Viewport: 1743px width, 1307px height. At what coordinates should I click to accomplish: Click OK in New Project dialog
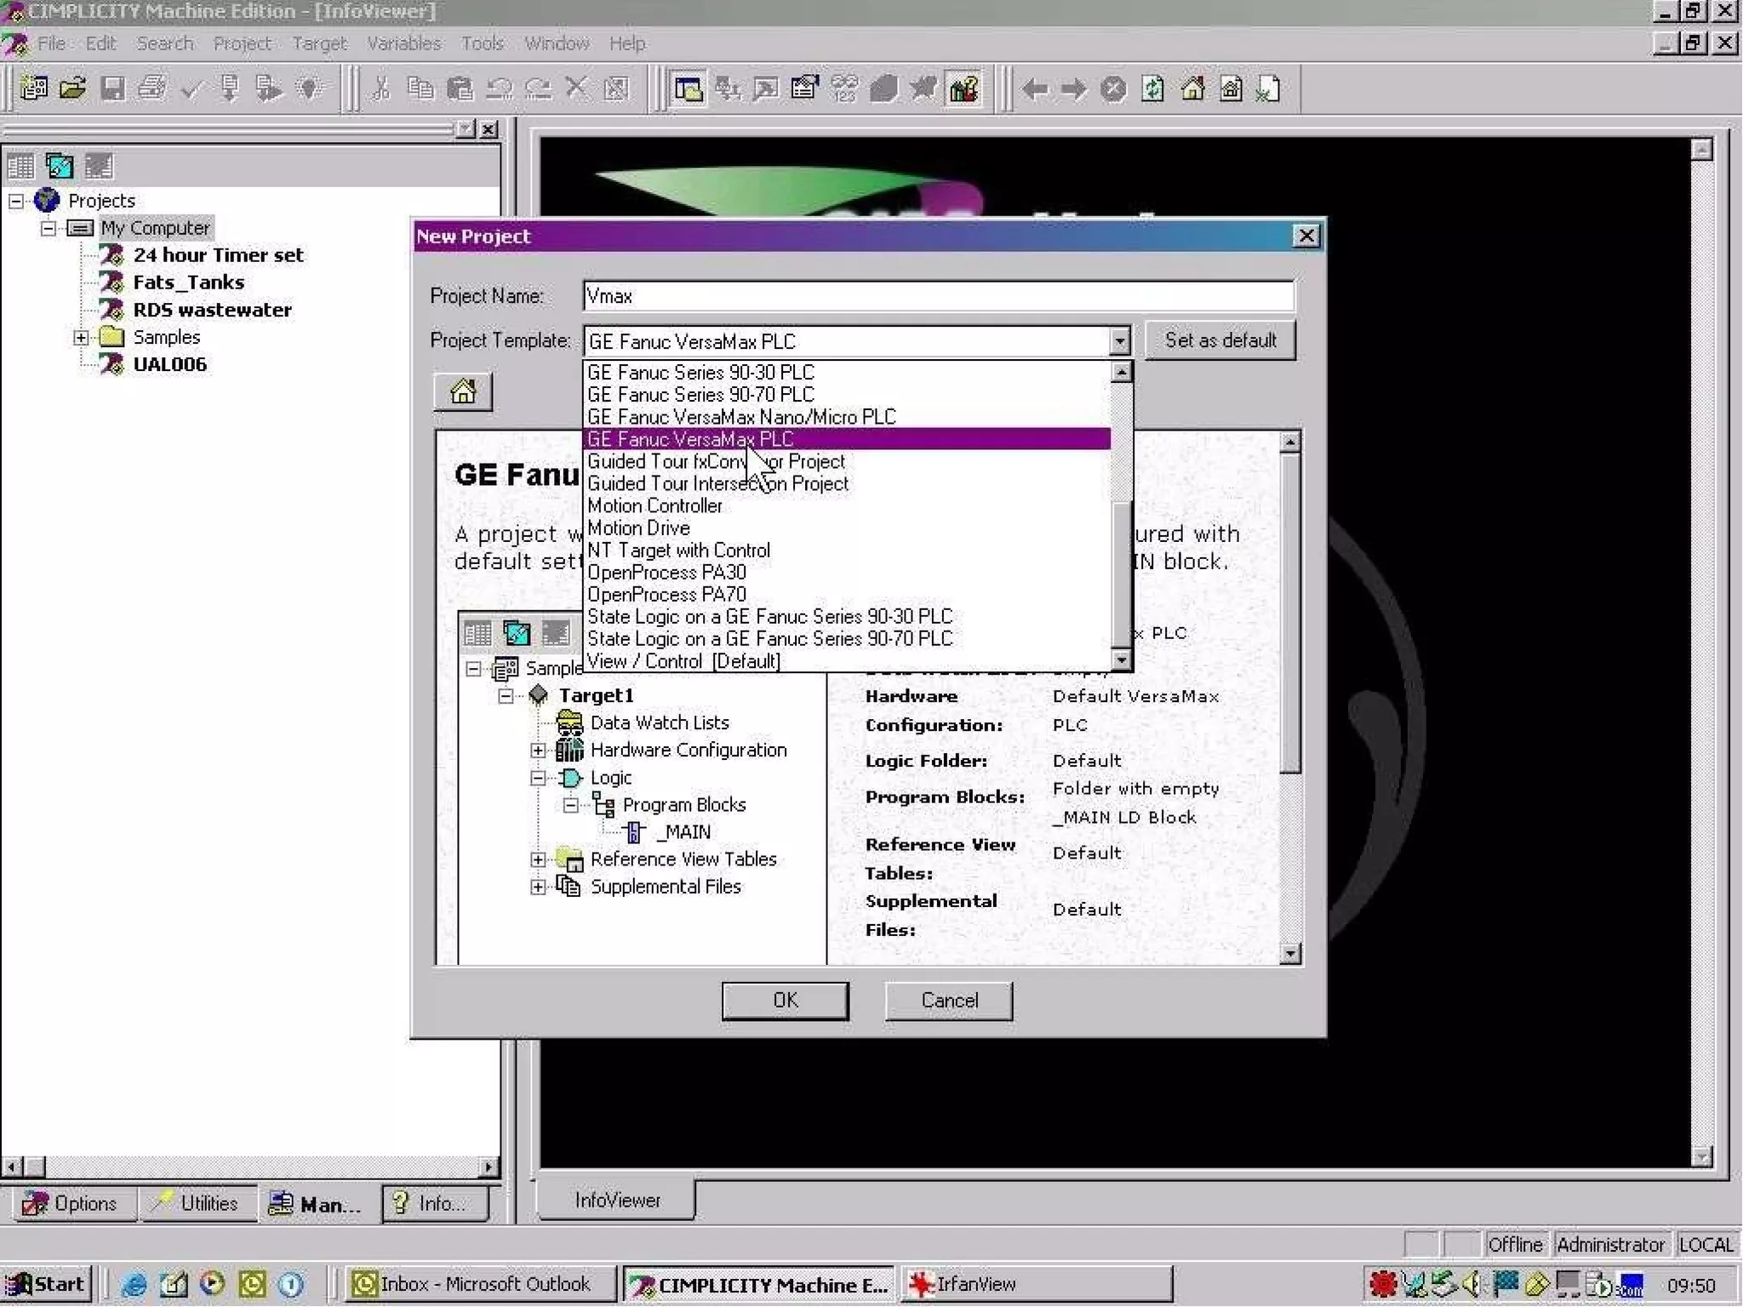pos(785,1000)
